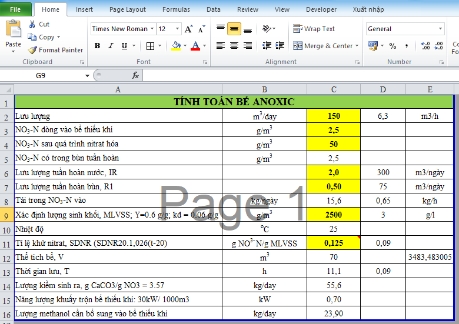Select yellow cell with 0,125
Viewport: 459px width, 324px height.
pos(334,243)
